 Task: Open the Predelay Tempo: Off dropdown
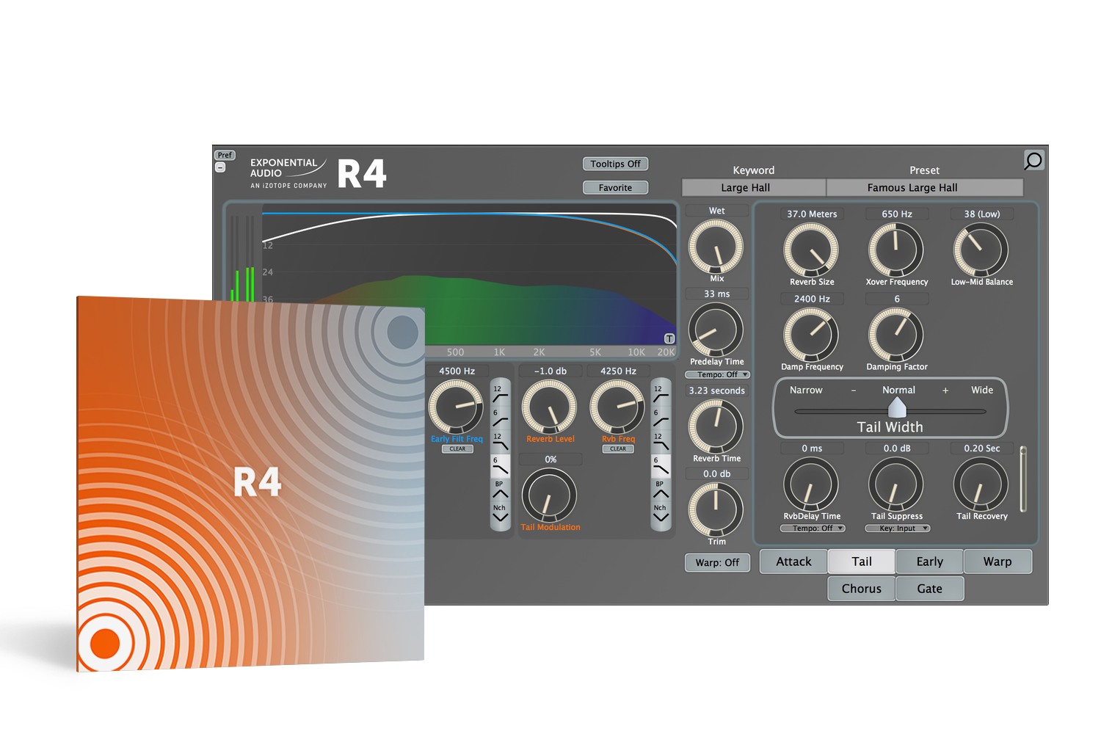717,374
